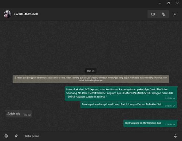Start a voice call with the contact
Screen dimensions: 182x141
click(x=163, y=14)
